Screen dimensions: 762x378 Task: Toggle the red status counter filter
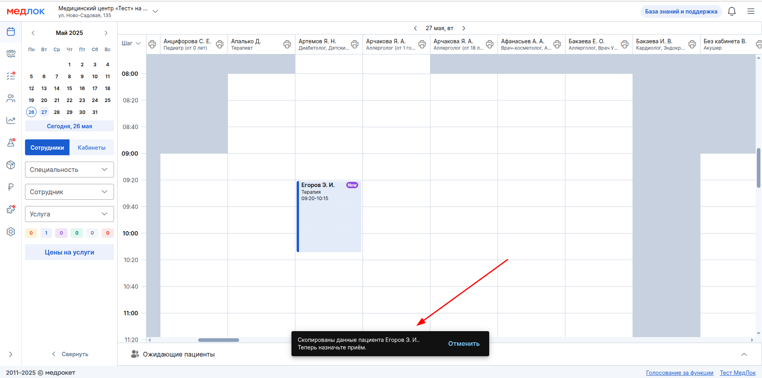(x=108, y=233)
